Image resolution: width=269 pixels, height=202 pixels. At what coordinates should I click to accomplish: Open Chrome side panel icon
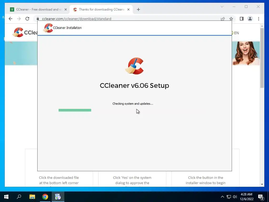pos(242,19)
